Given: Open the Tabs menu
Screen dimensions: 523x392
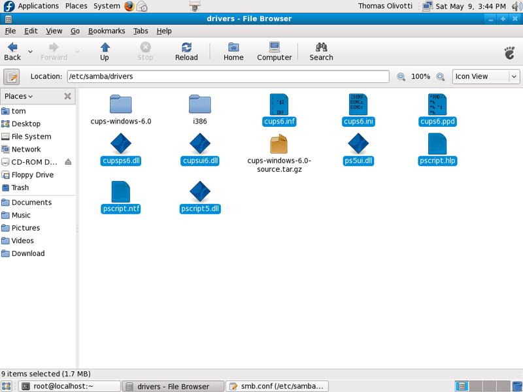Looking at the screenshot, I should [141, 31].
